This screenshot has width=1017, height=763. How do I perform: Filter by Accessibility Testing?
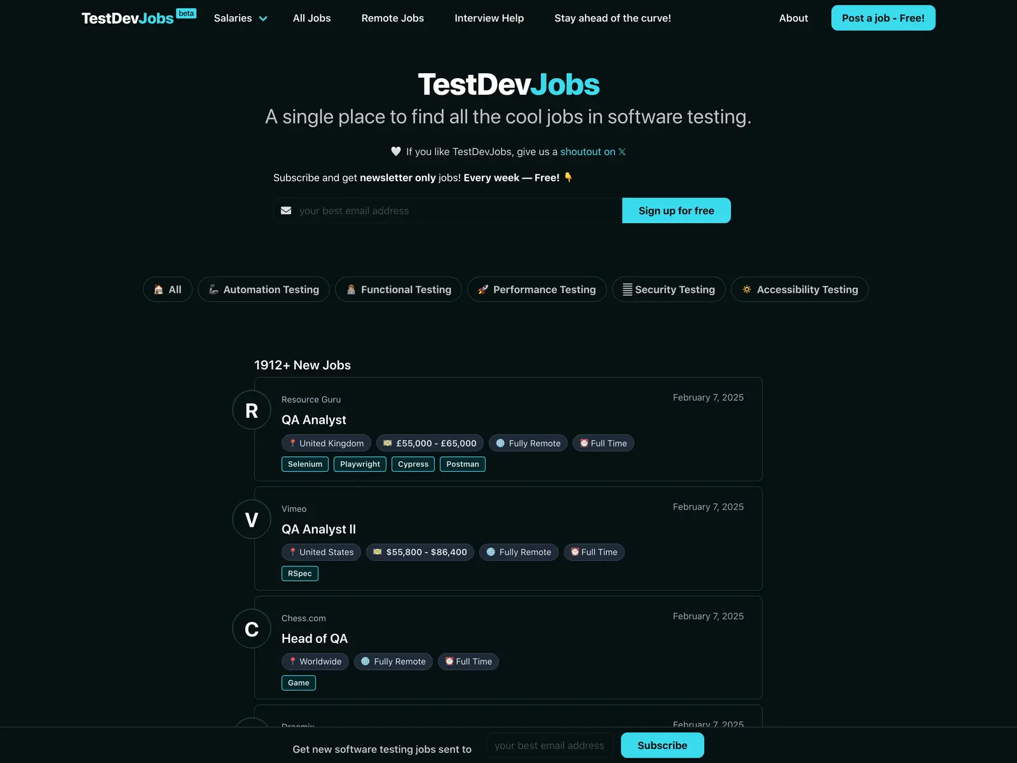(x=800, y=289)
